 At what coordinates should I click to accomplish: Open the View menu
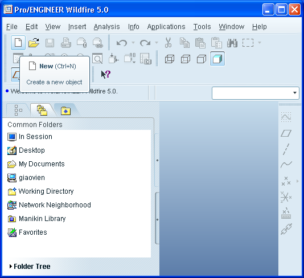pyautogui.click(x=53, y=27)
